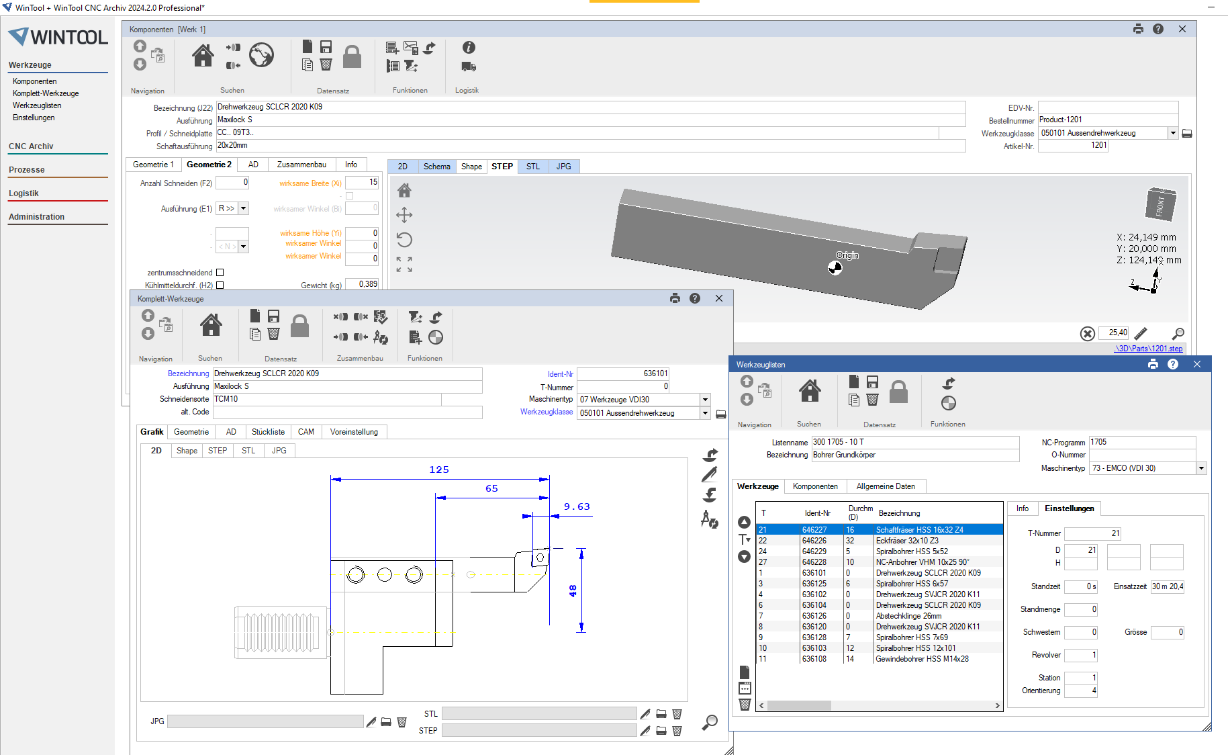
Task: Open the Allgemeine Daten tab
Action: click(x=886, y=486)
